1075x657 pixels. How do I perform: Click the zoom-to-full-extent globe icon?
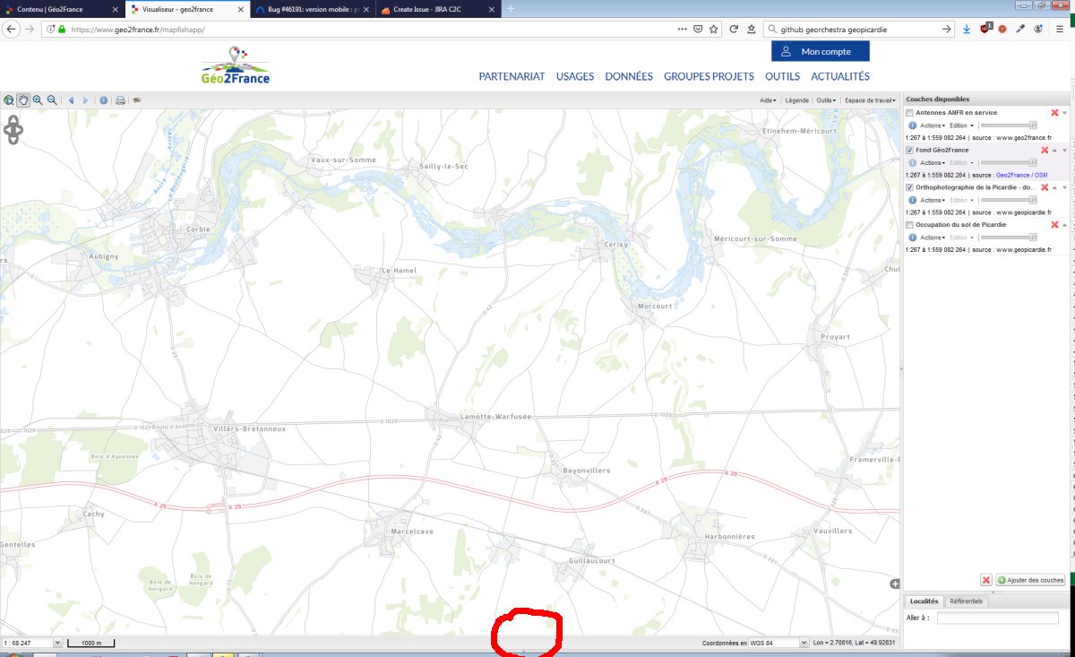(x=9, y=100)
